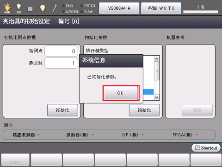Click 初始化 under 初始化参数 panel
Viewport: 222px width, 167px height.
144,110
